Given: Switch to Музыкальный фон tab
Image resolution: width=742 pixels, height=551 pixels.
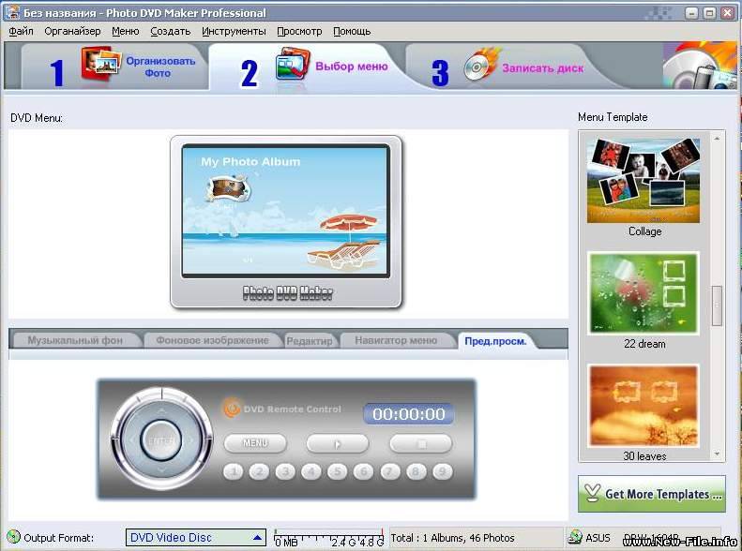Looking at the screenshot, I should [75, 340].
